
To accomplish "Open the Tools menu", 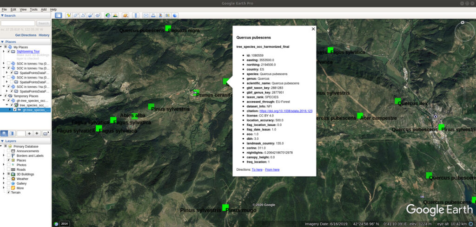I will [x=33, y=9].
